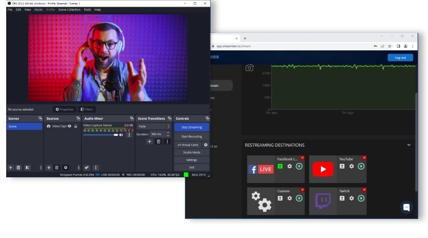This screenshot has height=238, width=428.
Task: Toggle lock on Video Capture source
Action: coord(76,126)
